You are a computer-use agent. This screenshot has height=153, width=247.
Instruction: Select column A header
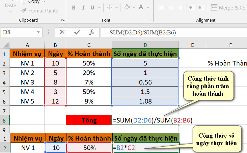(27, 45)
